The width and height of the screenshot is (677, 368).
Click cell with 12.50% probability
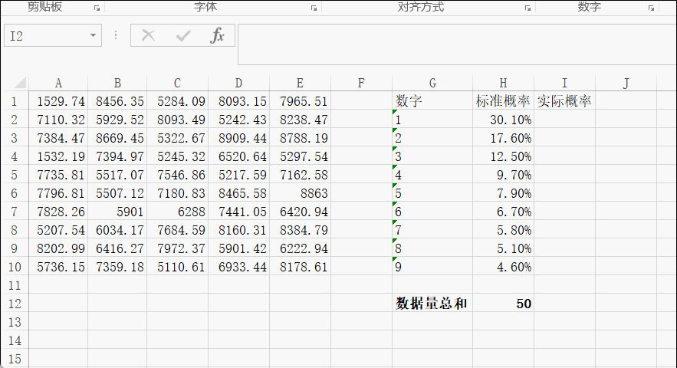pos(503,156)
